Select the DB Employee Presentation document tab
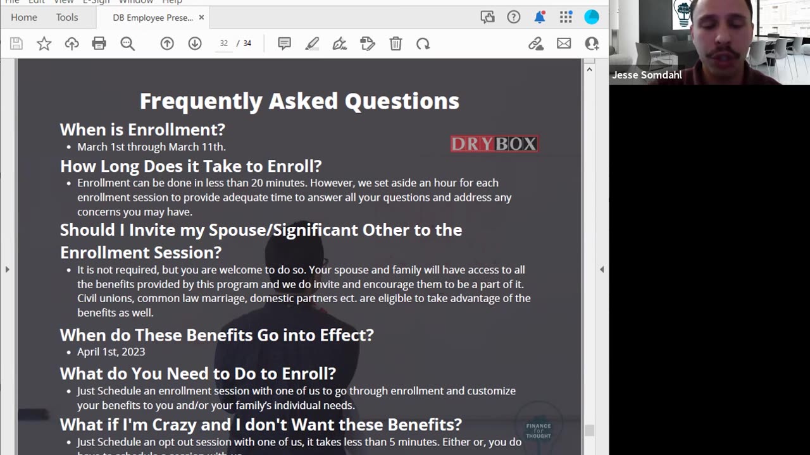 (153, 18)
